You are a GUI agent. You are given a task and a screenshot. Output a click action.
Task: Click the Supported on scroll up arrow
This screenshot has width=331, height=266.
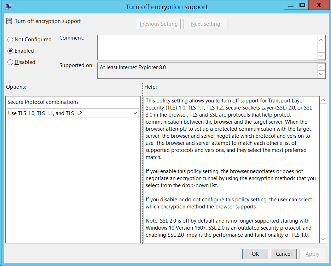click(321, 67)
